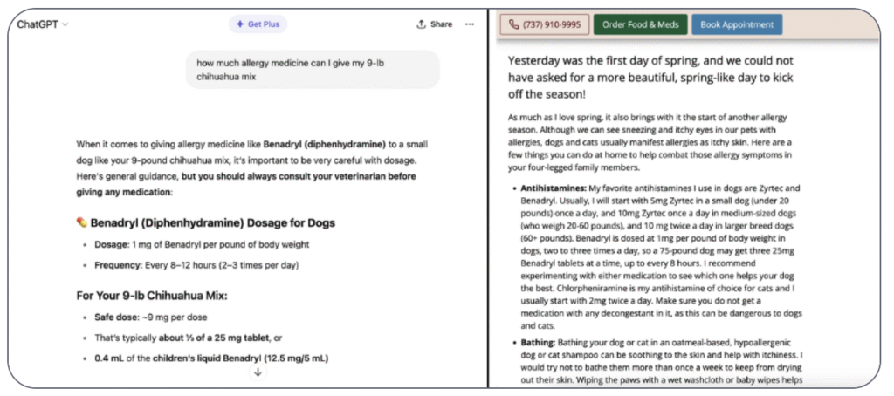Click the sparkle icon in Get Plus
This screenshot has width=894, height=396.
(x=240, y=24)
